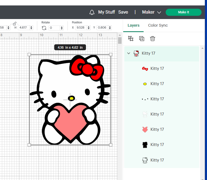Save the project
Image resolution: width=207 pixels, height=180 pixels.
point(123,12)
